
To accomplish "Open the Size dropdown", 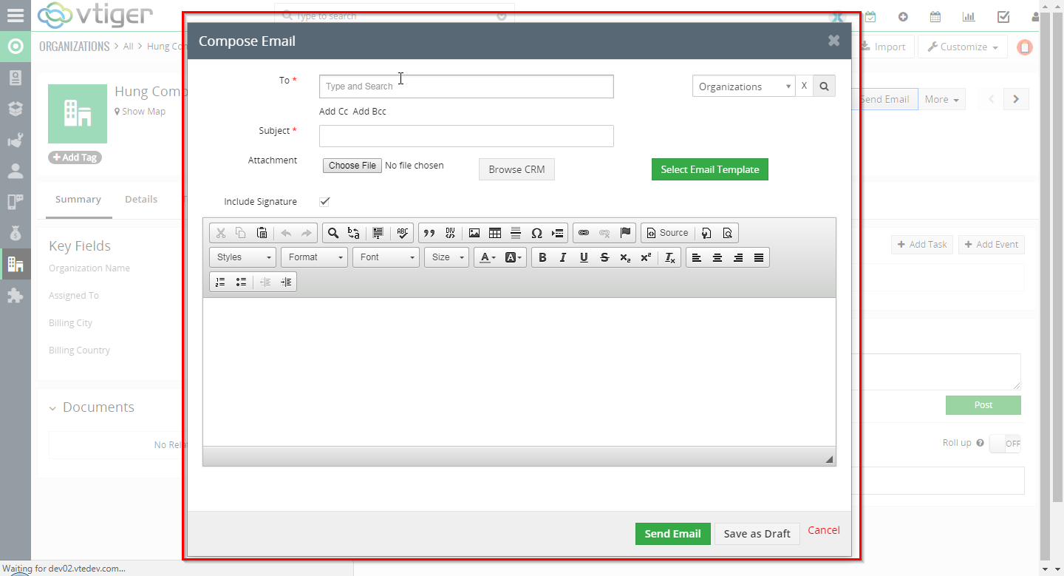I will pyautogui.click(x=446, y=257).
